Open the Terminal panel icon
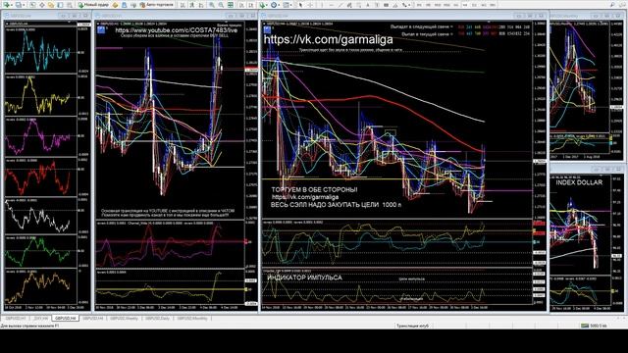The height and width of the screenshot is (353, 628). click(x=60, y=5)
